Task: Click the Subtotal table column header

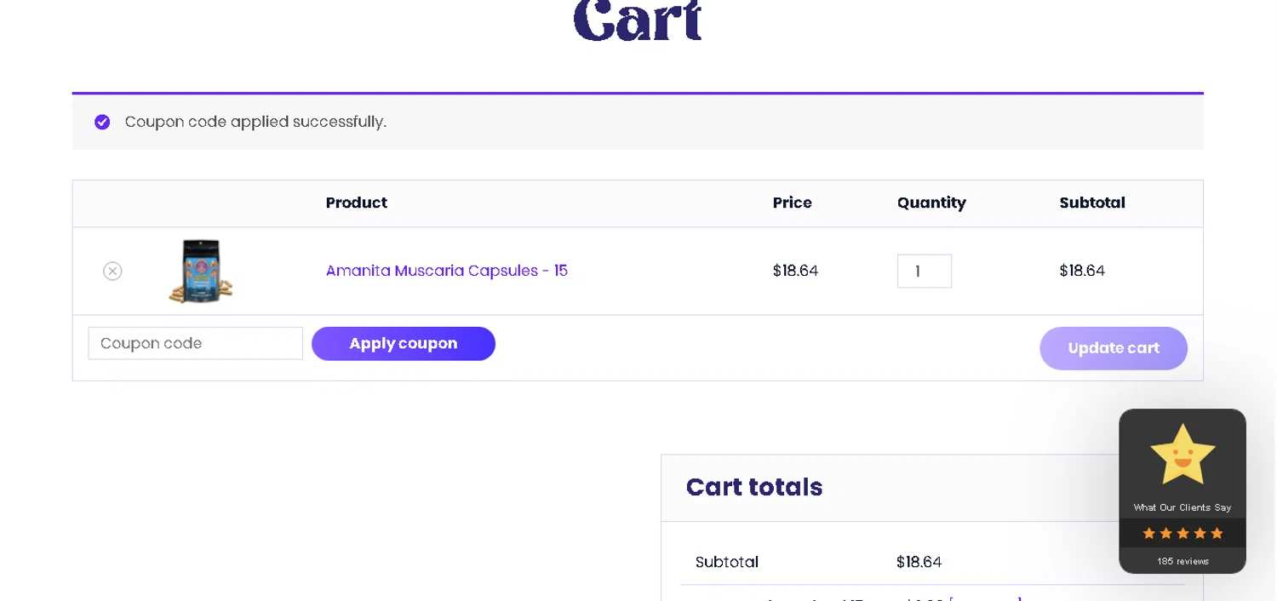Action: (x=1091, y=203)
